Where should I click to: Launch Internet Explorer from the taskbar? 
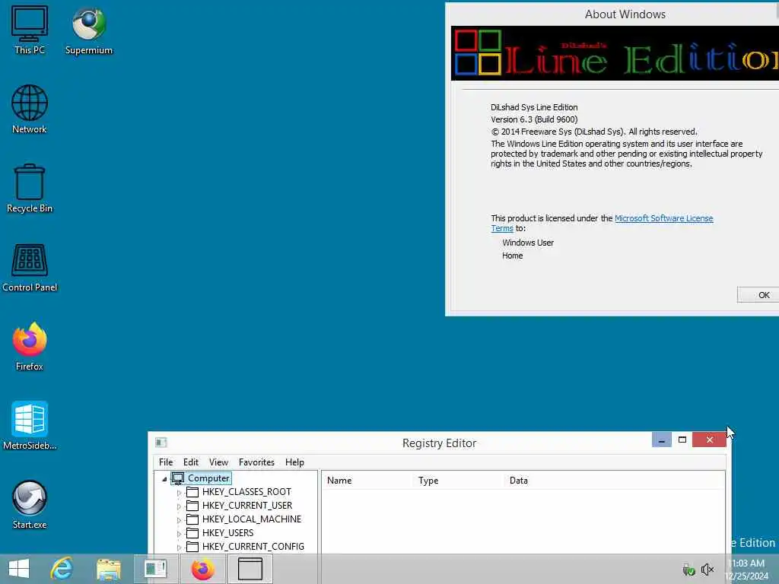62,569
